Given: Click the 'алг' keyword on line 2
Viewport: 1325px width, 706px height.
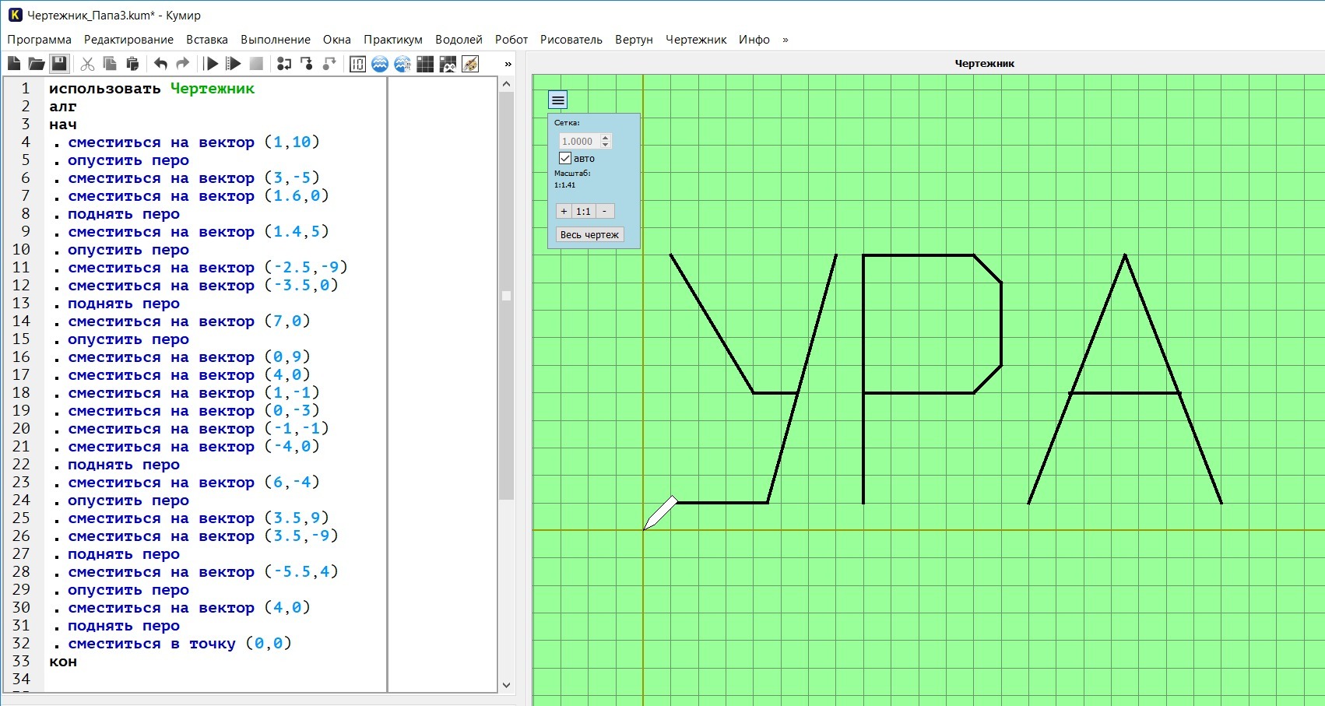Looking at the screenshot, I should click(x=63, y=107).
